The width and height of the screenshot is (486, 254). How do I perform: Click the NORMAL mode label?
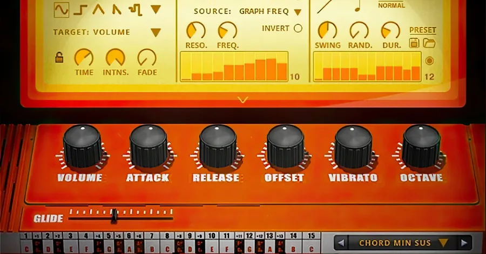[391, 5]
